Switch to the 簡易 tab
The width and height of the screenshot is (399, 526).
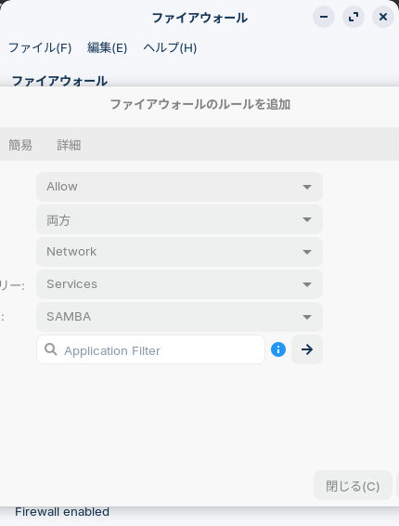(20, 145)
